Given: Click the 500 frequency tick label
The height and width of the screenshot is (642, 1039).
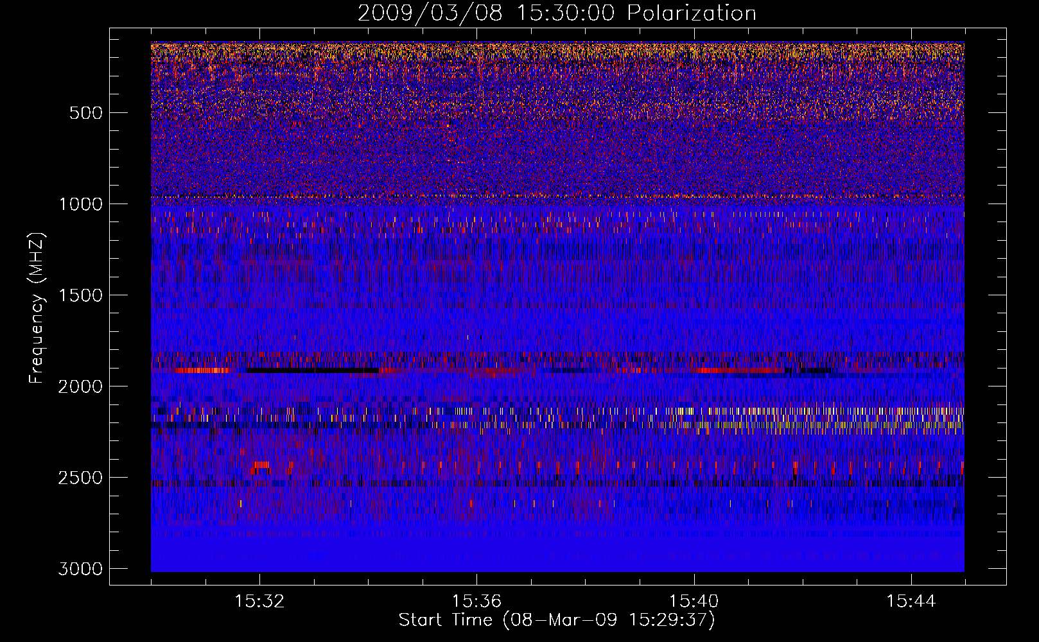Looking at the screenshot, I should (x=85, y=113).
